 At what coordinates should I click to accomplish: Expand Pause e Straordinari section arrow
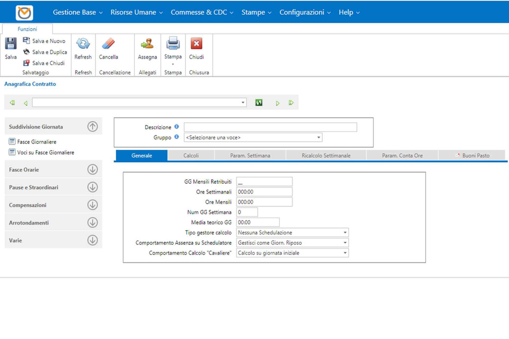point(92,187)
